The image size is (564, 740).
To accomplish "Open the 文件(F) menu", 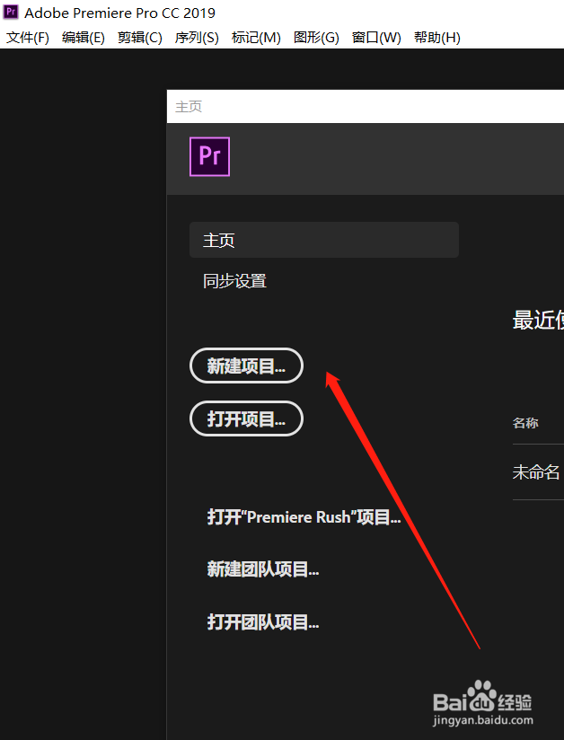I will pyautogui.click(x=27, y=38).
